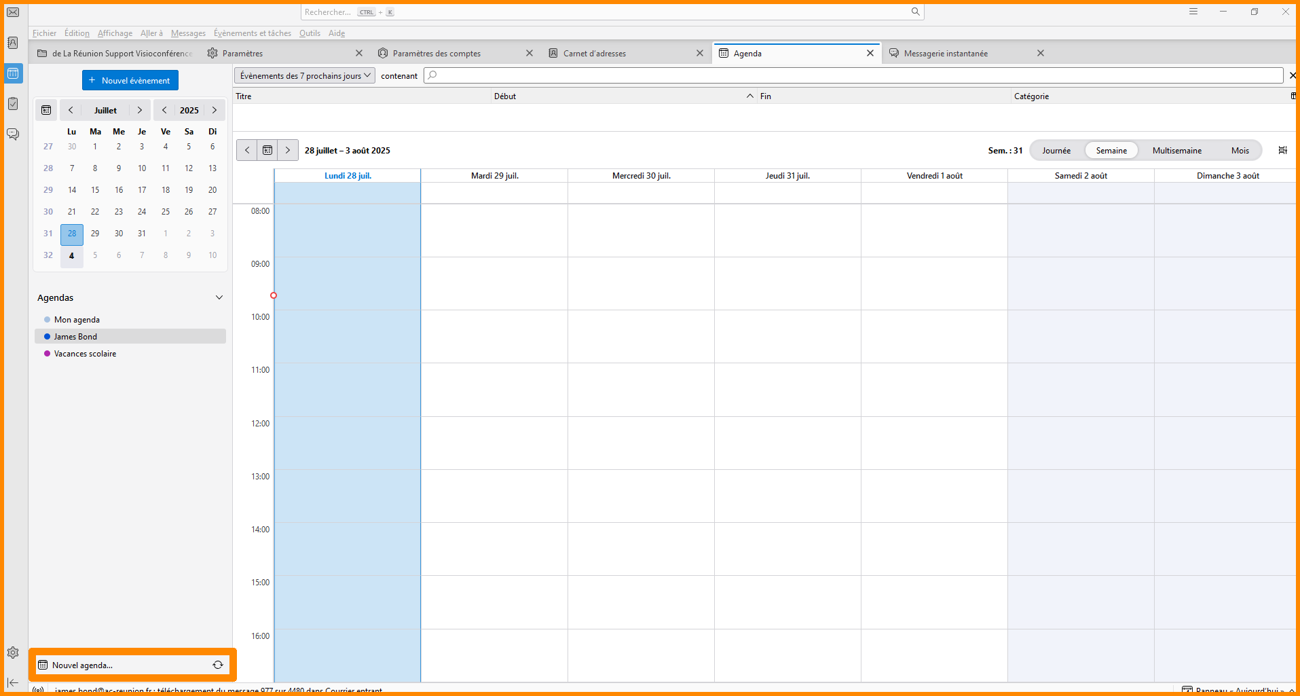Open the 'Évènements et tâches' menu
Viewport: 1300px width, 696px height.
[252, 33]
